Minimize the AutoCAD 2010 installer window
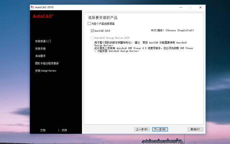 point(181,7)
